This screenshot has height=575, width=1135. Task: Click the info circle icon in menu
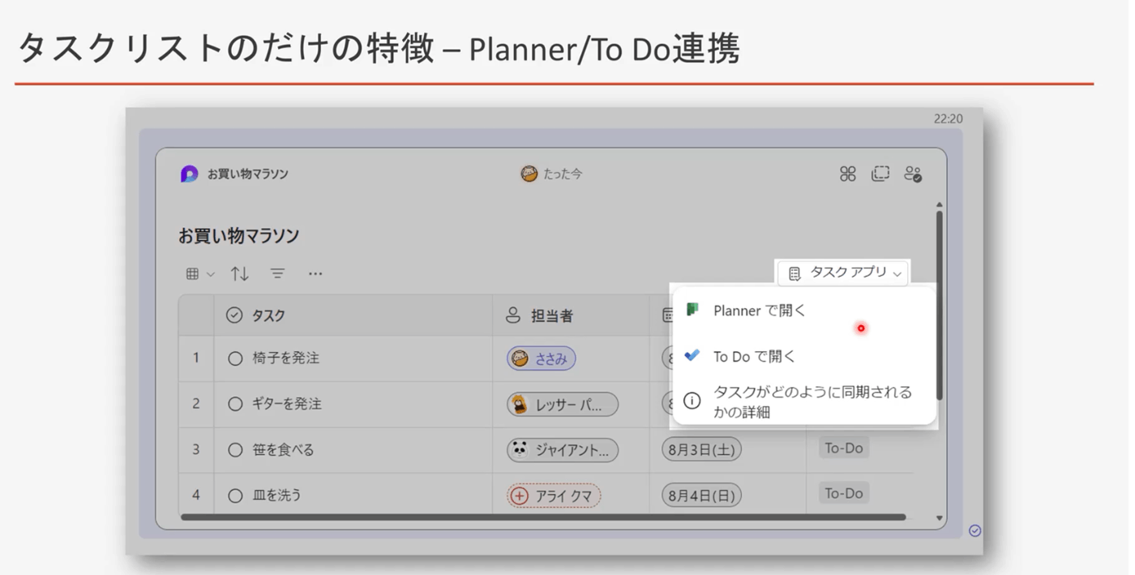point(692,401)
